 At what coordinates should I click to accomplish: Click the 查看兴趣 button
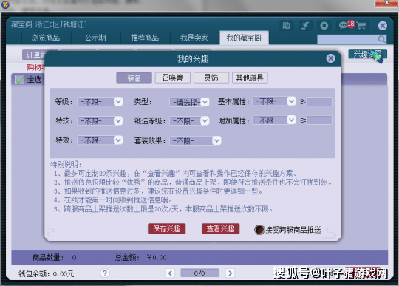pos(221,228)
